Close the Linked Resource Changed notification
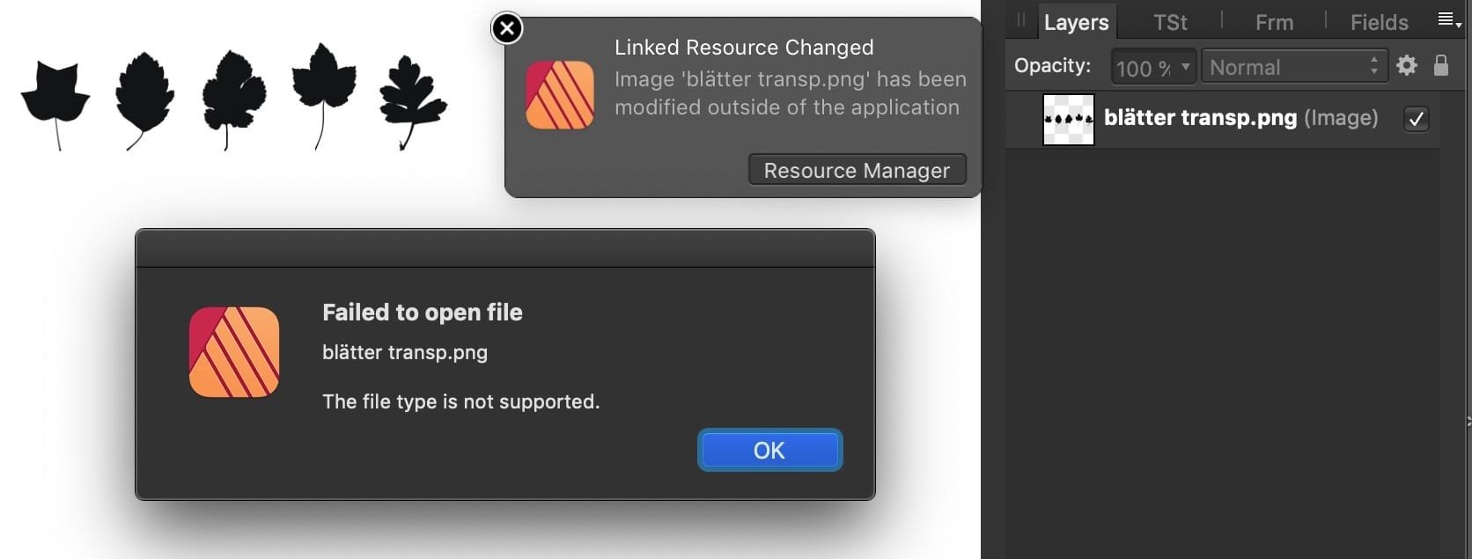This screenshot has height=559, width=1472. tap(507, 29)
